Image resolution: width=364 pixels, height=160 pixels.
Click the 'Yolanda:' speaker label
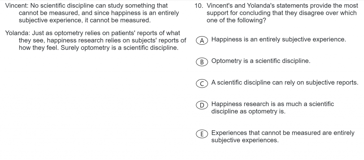point(18,33)
